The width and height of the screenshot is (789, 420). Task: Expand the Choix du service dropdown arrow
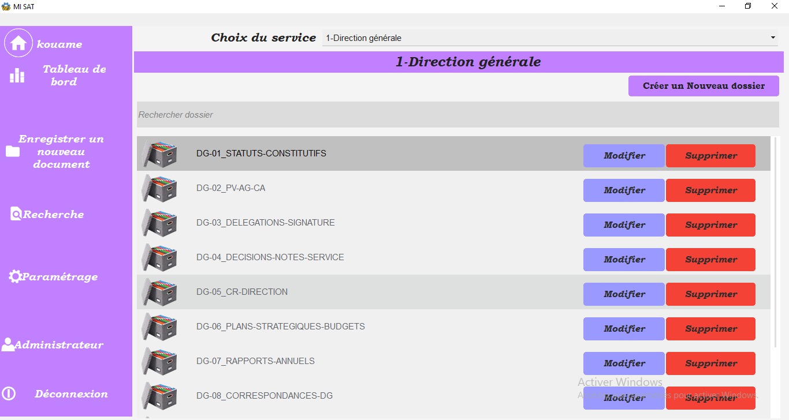pyautogui.click(x=773, y=38)
